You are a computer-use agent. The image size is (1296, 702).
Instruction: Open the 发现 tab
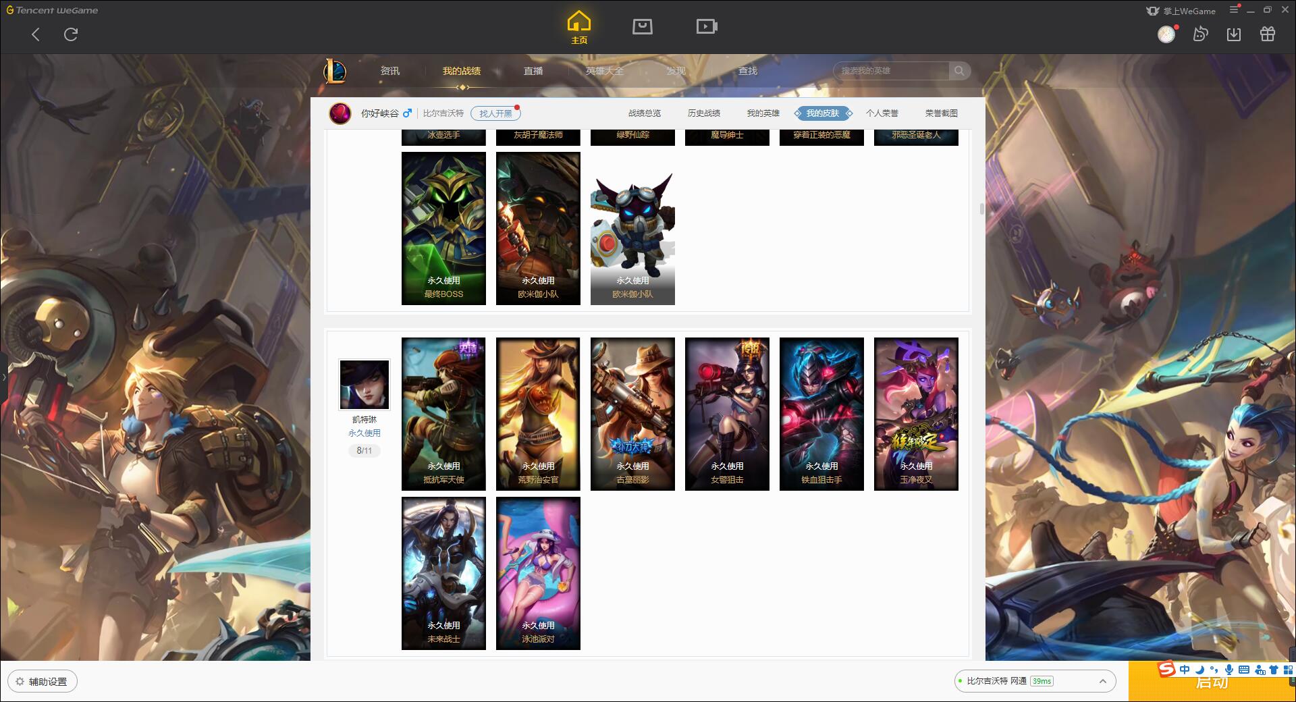pos(676,71)
